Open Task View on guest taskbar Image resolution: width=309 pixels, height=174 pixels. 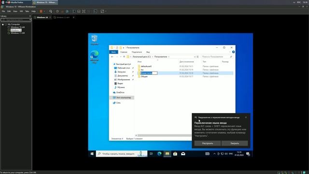tap(151, 154)
